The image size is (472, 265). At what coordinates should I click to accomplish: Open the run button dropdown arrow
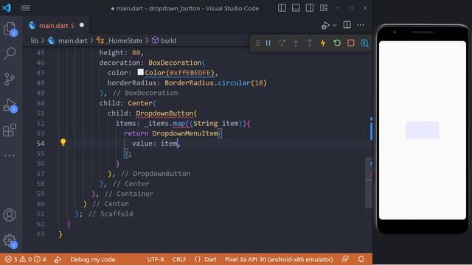(334, 26)
